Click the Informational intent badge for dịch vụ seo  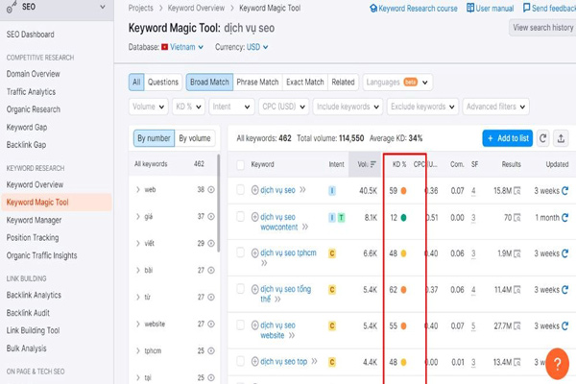332,191
